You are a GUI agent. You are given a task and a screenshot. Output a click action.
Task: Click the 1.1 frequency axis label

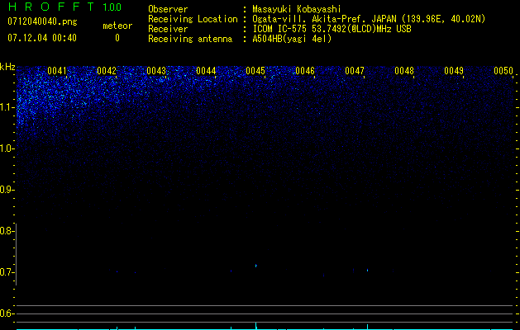[x=7, y=107]
